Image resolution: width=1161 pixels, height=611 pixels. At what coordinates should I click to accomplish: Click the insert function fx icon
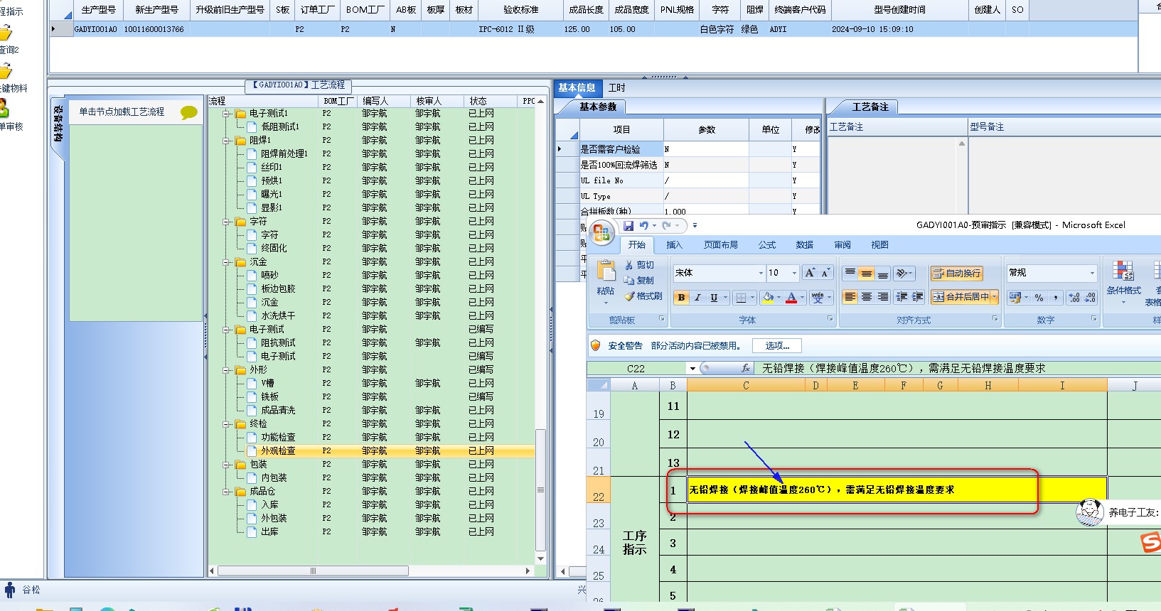tap(745, 368)
